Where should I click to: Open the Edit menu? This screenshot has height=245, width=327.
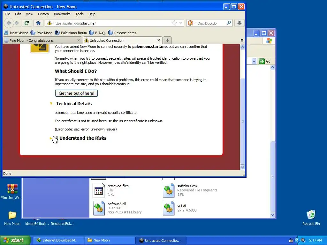(x=18, y=14)
